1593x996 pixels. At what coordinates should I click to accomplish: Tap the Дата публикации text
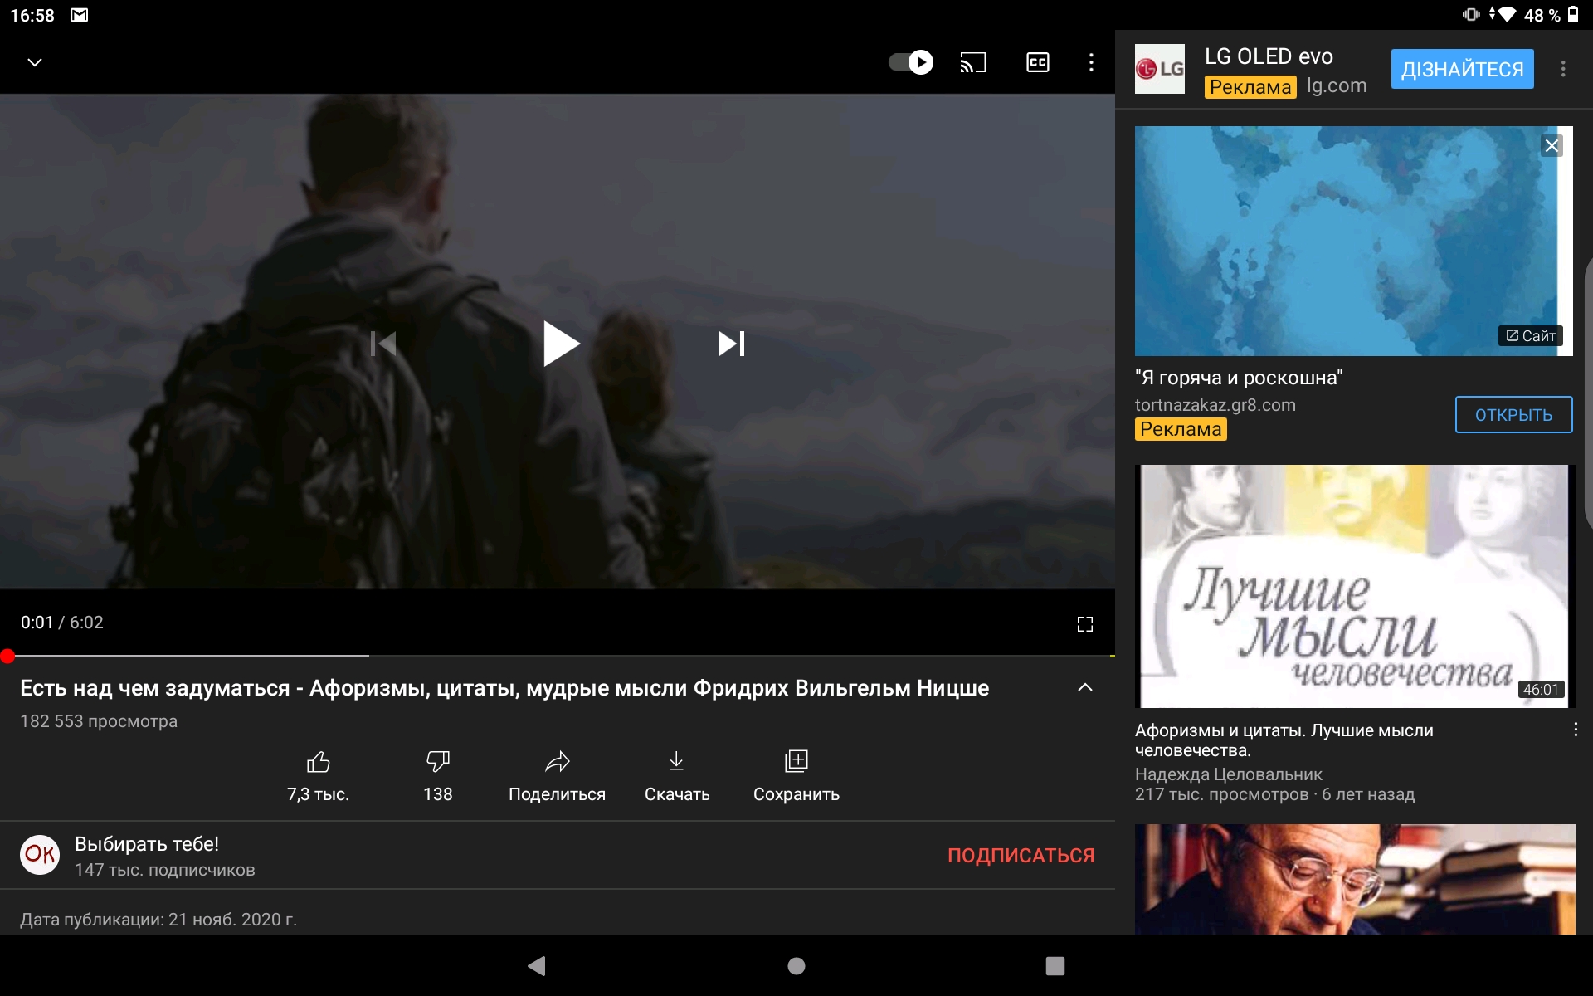pyautogui.click(x=158, y=920)
